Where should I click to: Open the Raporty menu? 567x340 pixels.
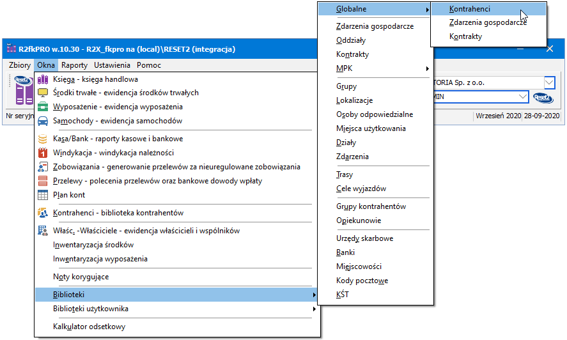coord(75,65)
